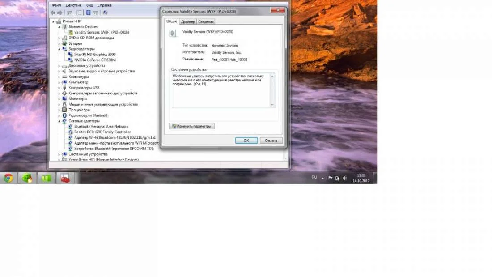Switch to the Сведения tab

(206, 22)
